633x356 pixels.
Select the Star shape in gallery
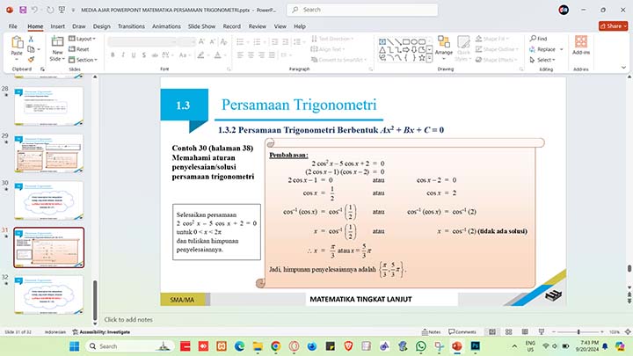(x=422, y=58)
